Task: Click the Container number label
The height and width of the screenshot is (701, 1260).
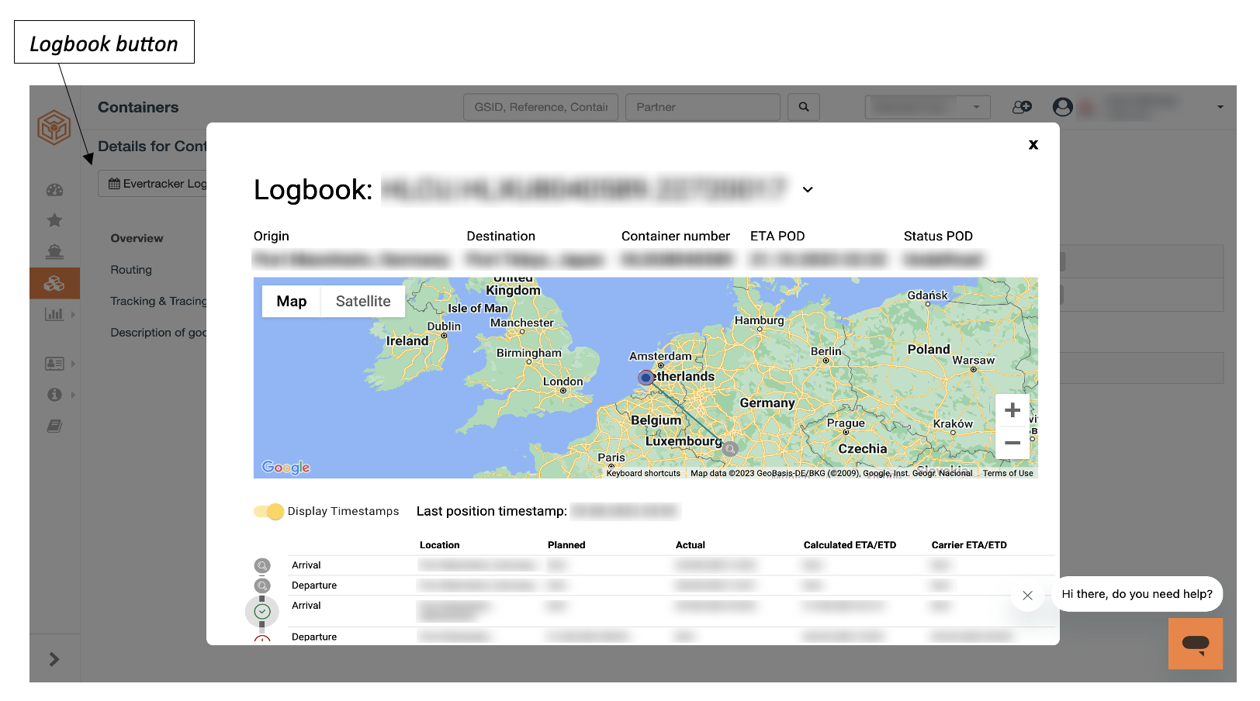Action: pos(676,236)
